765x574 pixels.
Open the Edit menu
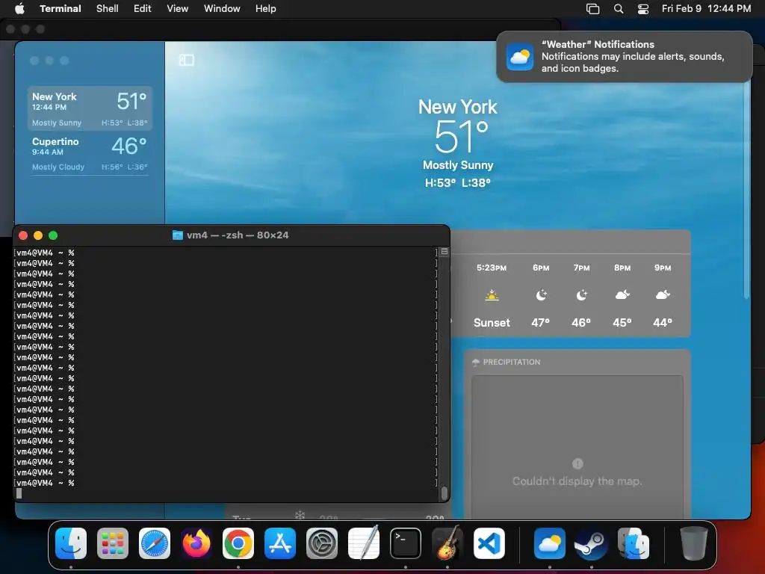[143, 8]
